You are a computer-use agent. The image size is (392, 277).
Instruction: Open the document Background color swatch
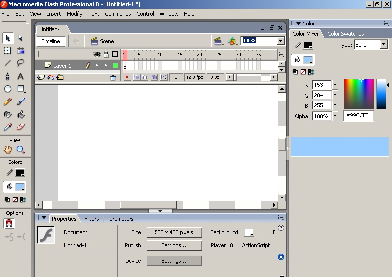(249, 232)
